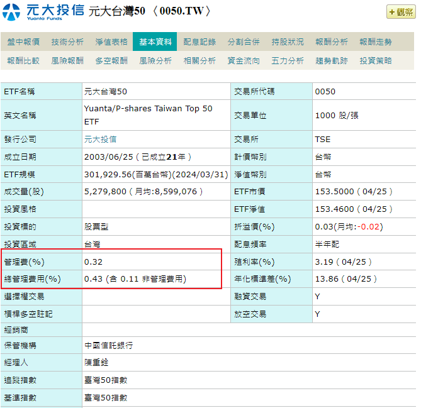
Task: View the 風險分析 tab
Action: point(155,60)
